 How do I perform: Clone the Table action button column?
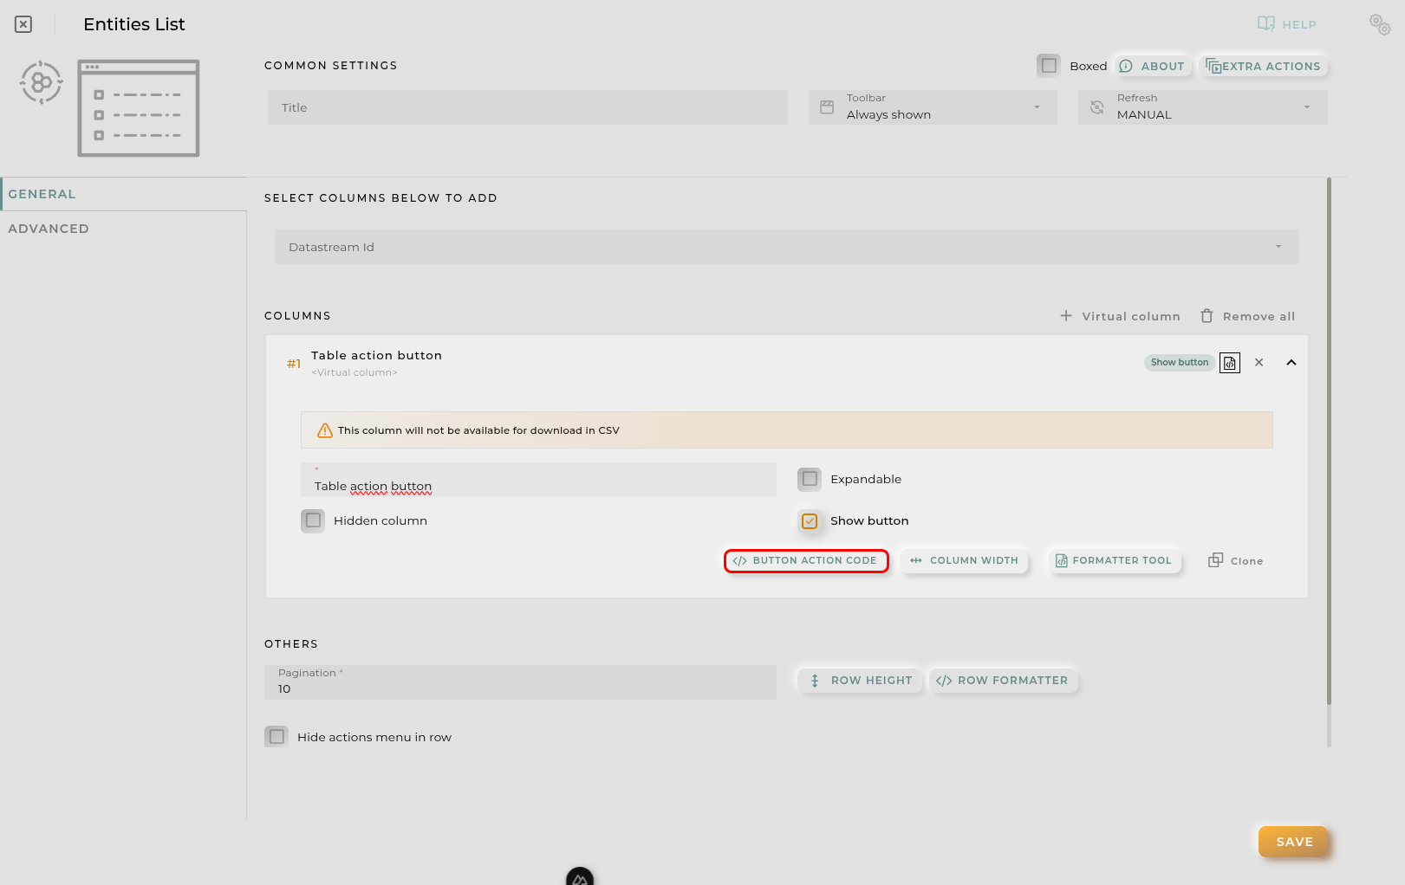point(1234,560)
